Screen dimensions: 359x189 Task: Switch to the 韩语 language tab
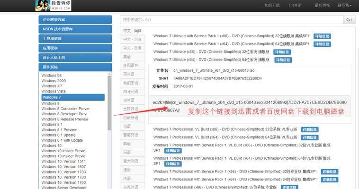(x=132, y=144)
